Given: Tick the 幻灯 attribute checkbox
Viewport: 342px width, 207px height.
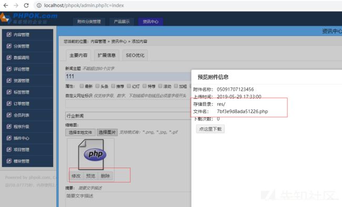Looking at the screenshot, I should pyautogui.click(x=129, y=86).
